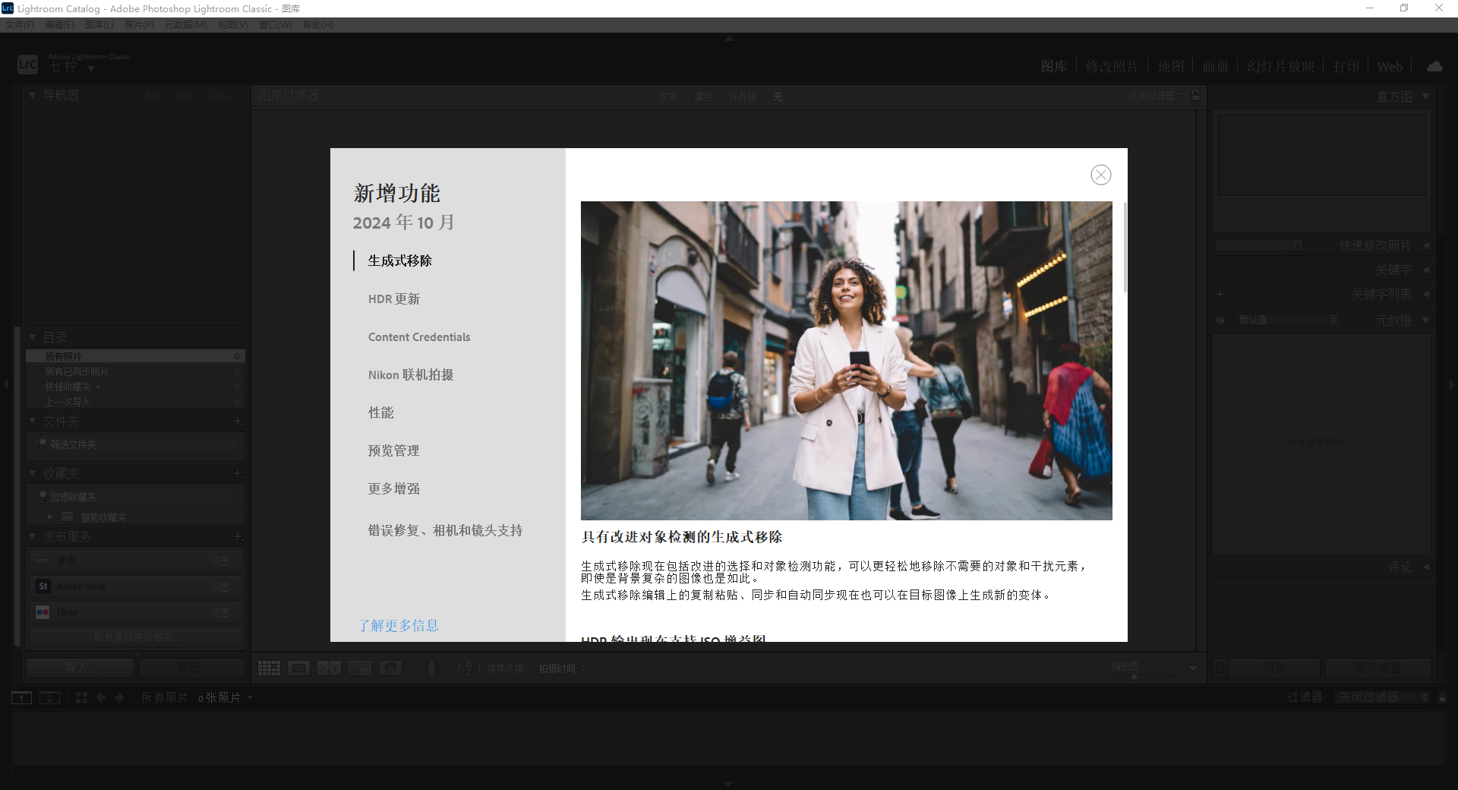1458x790 pixels.
Task: Click the 同步 button
Action: [x=1273, y=668]
